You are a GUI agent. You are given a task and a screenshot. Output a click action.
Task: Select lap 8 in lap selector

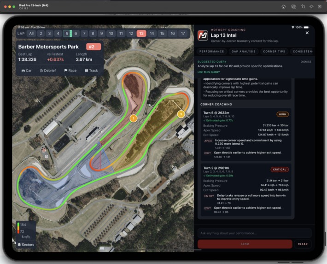pyautogui.click(x=93, y=33)
